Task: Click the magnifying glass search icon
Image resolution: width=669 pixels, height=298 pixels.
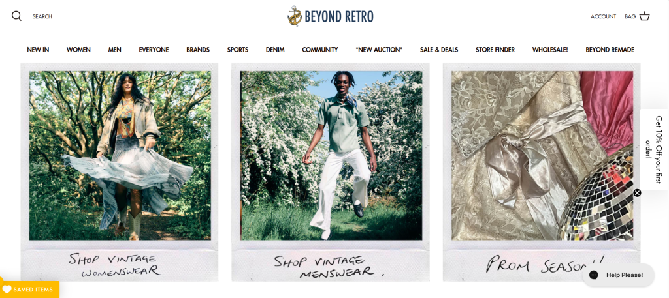Action: click(x=16, y=16)
